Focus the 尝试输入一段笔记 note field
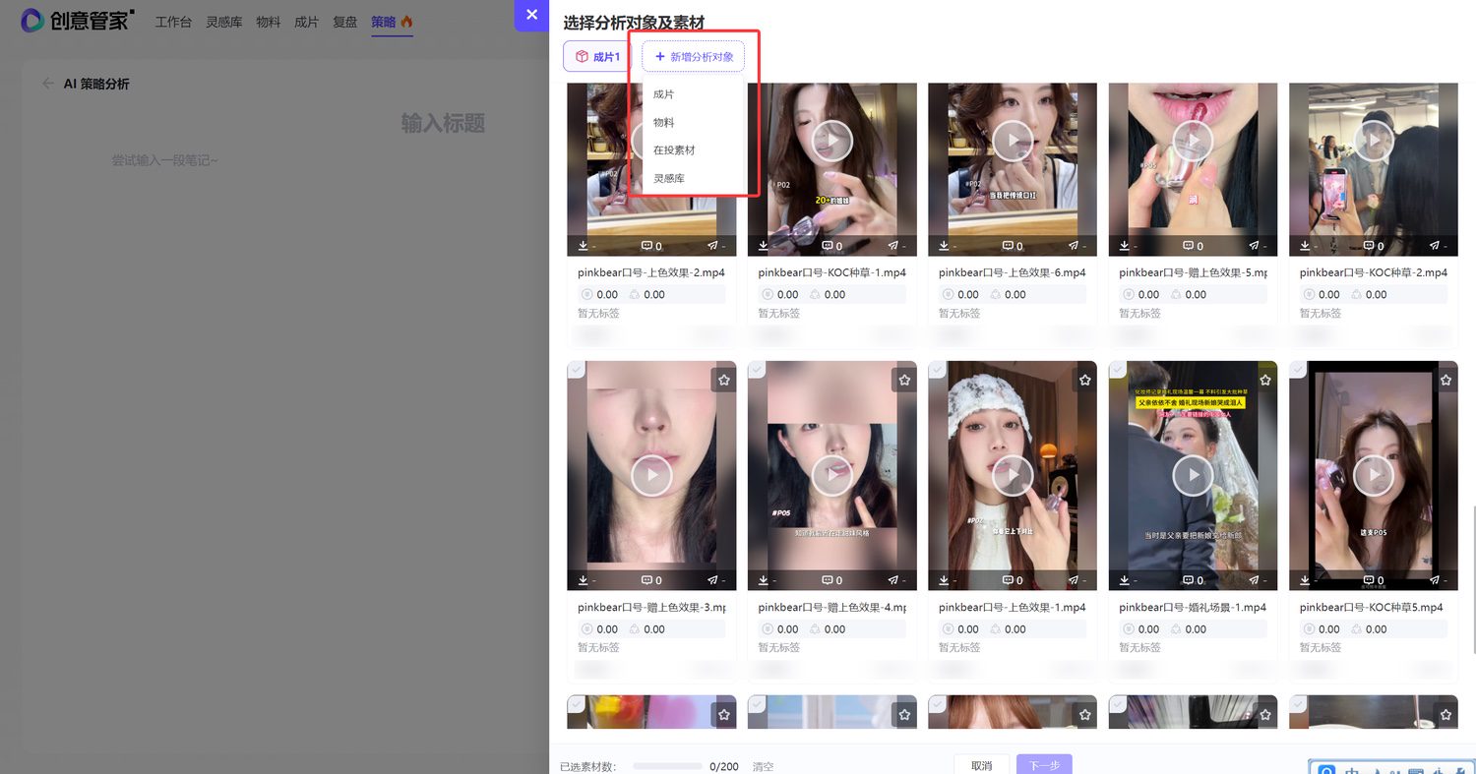This screenshot has width=1476, height=774. 164,160
